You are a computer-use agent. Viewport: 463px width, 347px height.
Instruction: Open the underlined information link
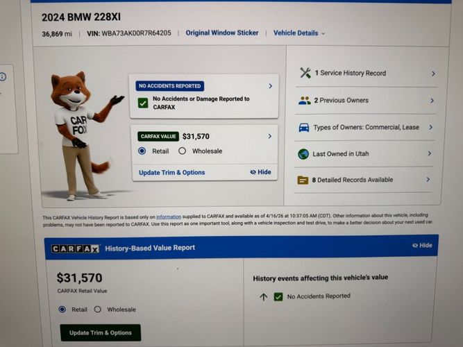point(169,217)
